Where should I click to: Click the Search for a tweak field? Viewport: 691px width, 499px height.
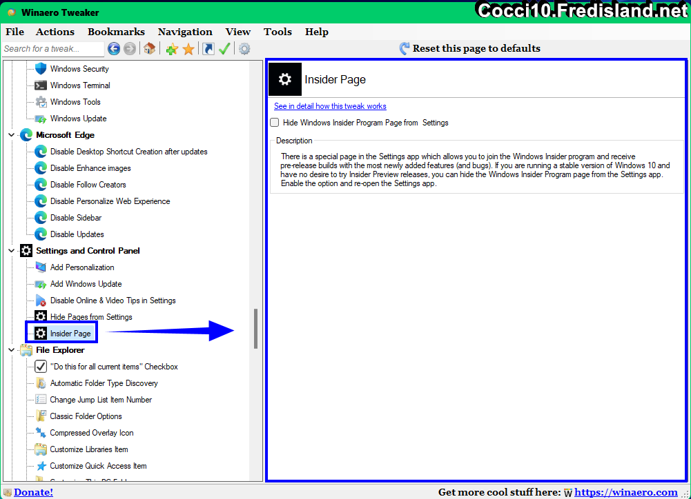[53, 49]
